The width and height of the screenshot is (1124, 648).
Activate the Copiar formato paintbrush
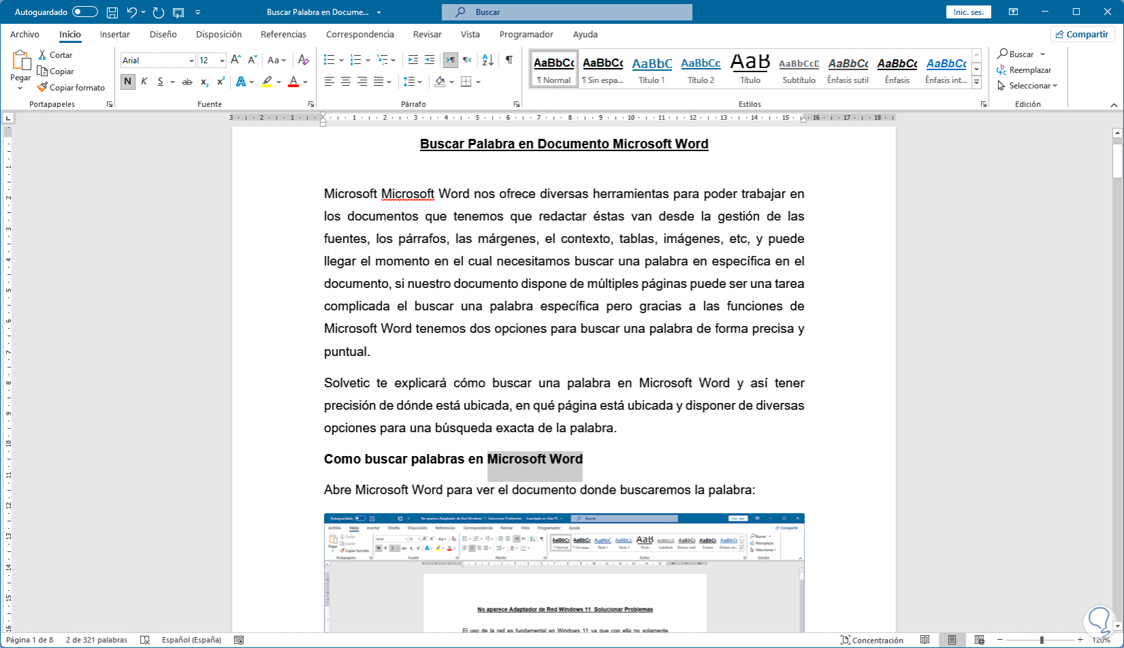[42, 87]
